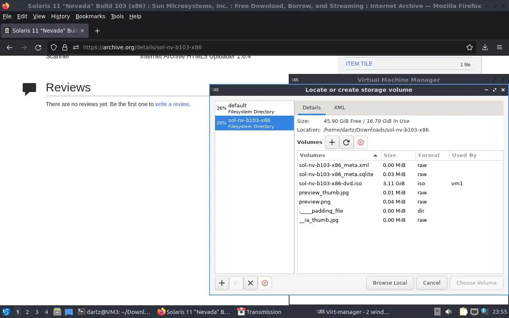This screenshot has height=318, width=509.
Task: Open the File menu
Action: pyautogui.click(x=7, y=16)
